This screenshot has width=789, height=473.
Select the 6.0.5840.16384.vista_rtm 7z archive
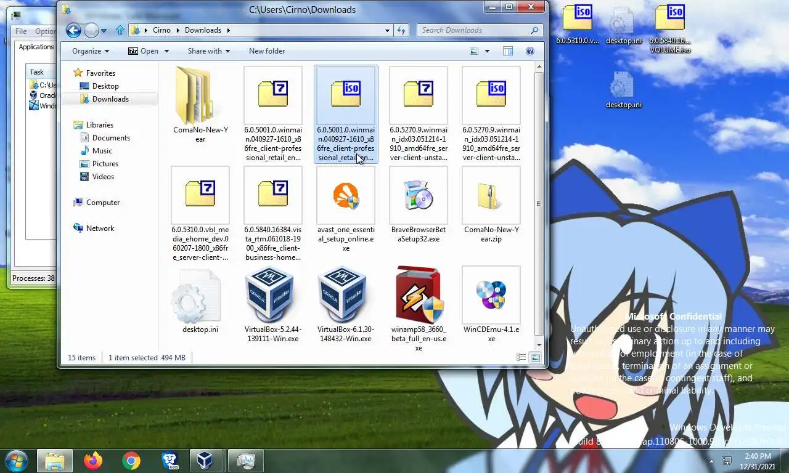(x=273, y=214)
